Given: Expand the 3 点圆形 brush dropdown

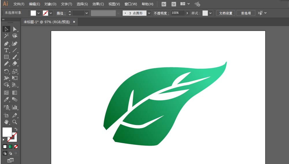Looking at the screenshot, I should [149, 13].
